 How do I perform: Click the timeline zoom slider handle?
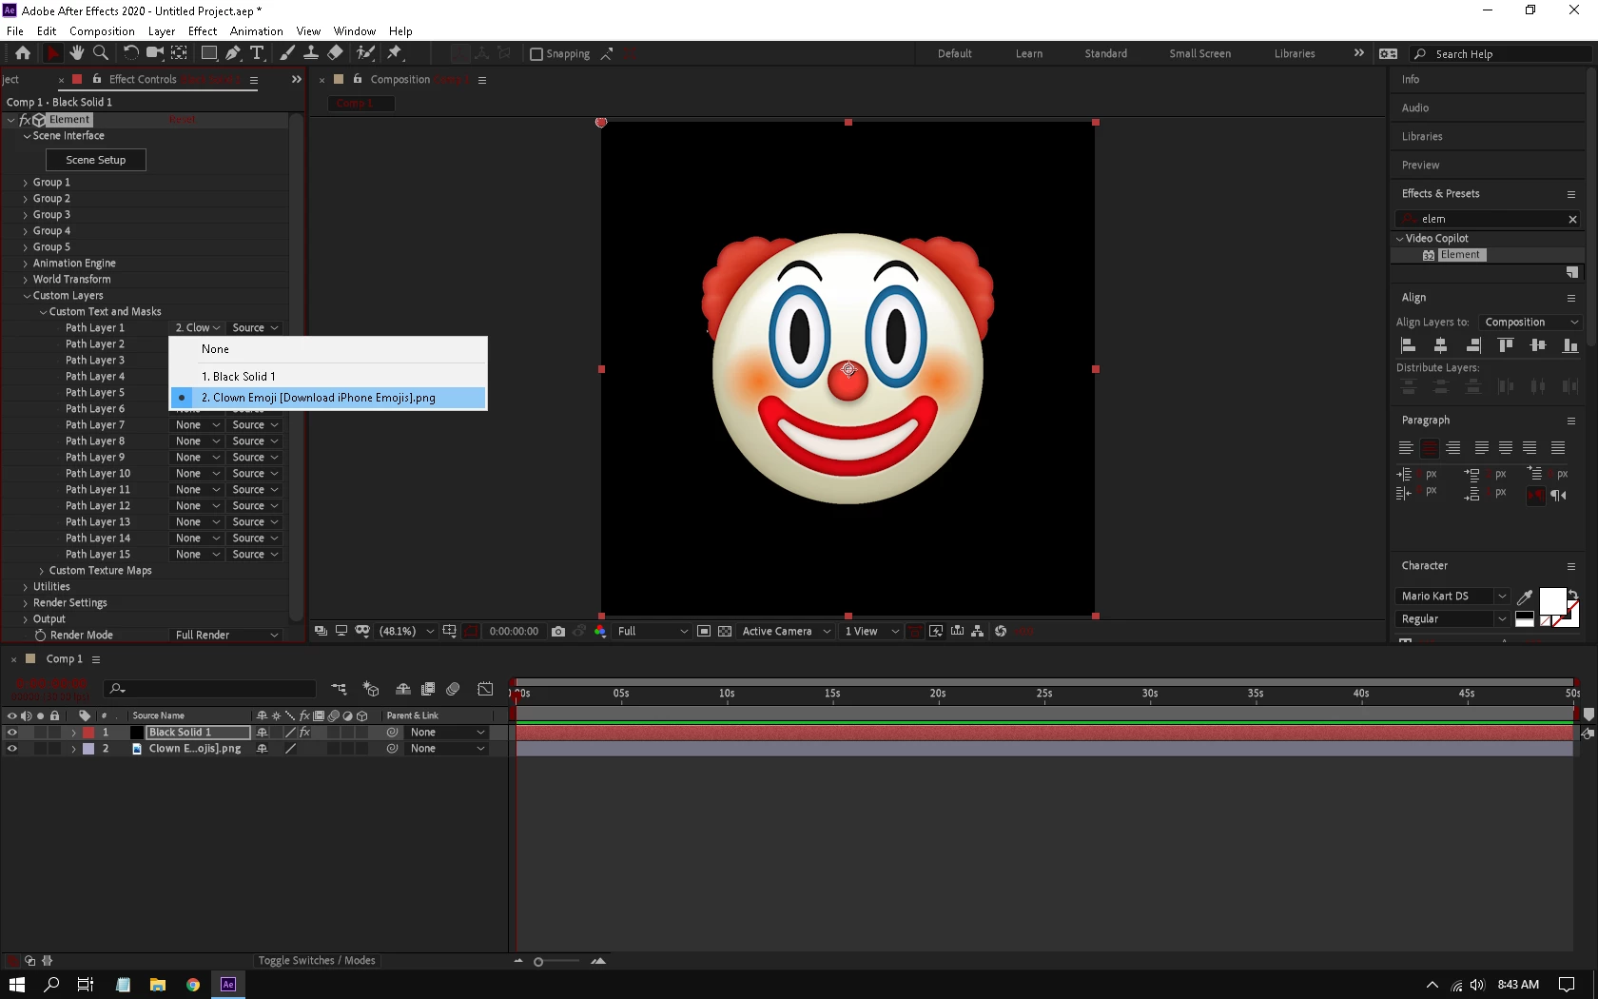538,962
